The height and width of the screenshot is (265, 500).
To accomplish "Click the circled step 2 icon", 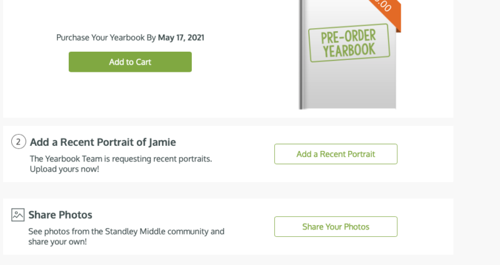I will (18, 142).
